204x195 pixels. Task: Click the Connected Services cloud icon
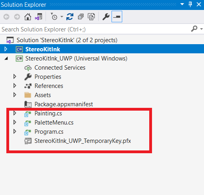(28, 68)
